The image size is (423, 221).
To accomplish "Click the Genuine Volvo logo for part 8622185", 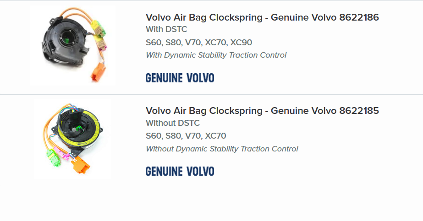I will click(180, 171).
